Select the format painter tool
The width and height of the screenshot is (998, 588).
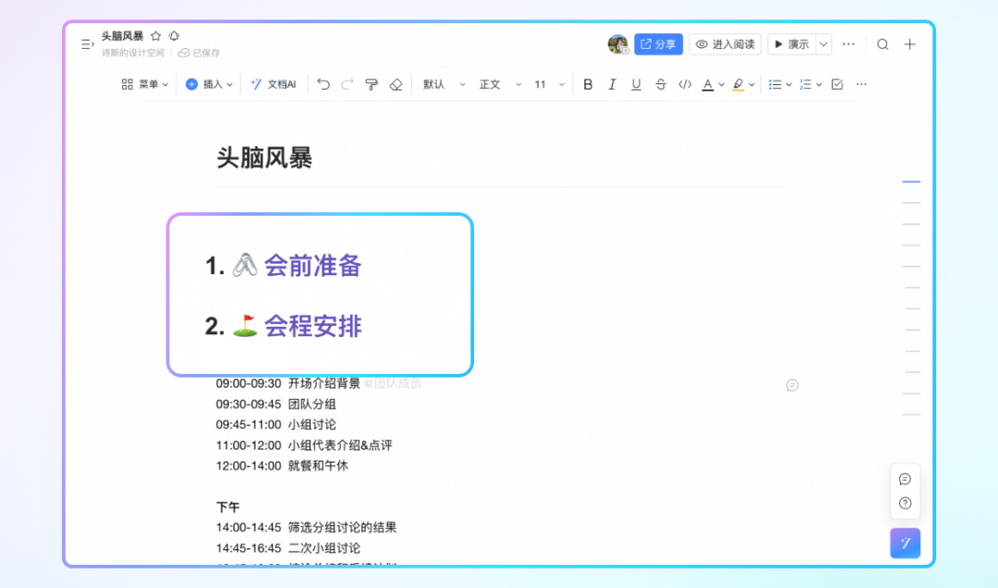pyautogui.click(x=371, y=84)
